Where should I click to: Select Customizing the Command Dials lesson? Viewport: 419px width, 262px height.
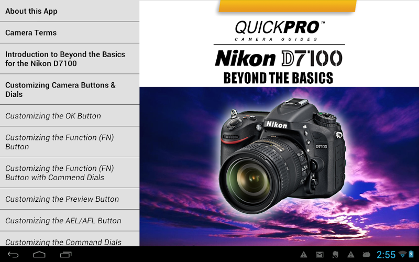[x=70, y=239]
